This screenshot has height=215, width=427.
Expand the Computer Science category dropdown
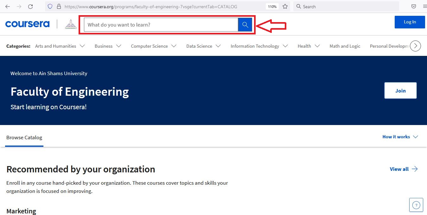[153, 46]
